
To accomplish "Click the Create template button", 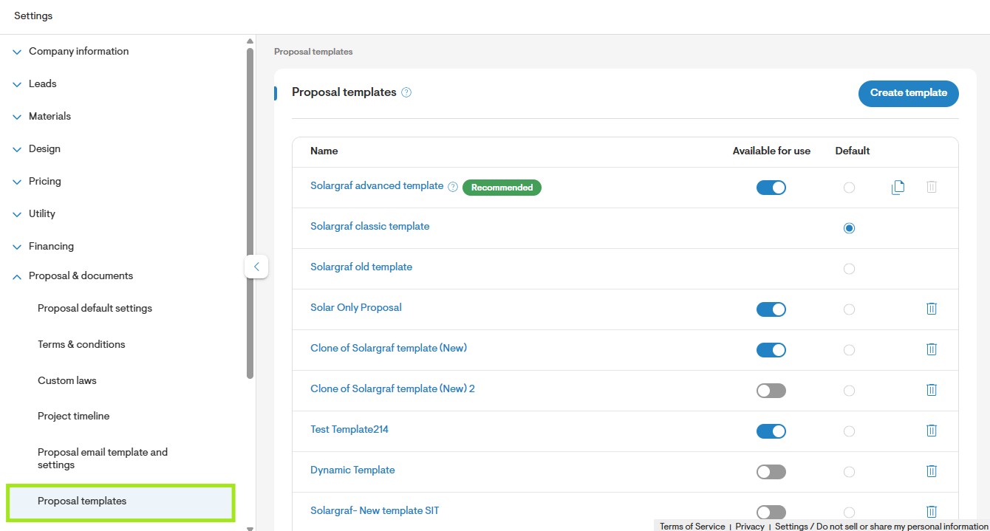I will point(909,93).
